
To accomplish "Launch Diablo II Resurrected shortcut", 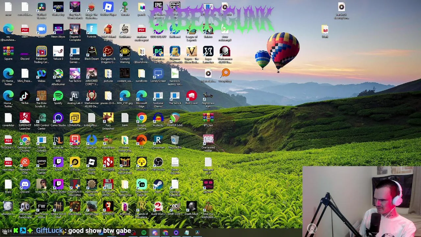I will click(125, 166).
